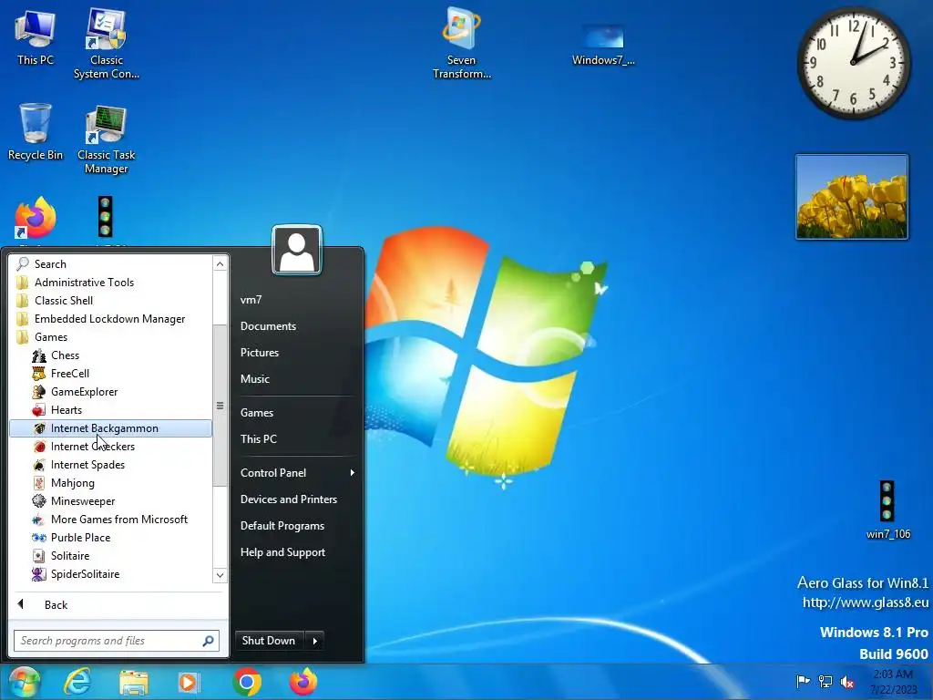Expand the Control Panel submenu arrow
This screenshot has height=700, width=933.
[353, 473]
